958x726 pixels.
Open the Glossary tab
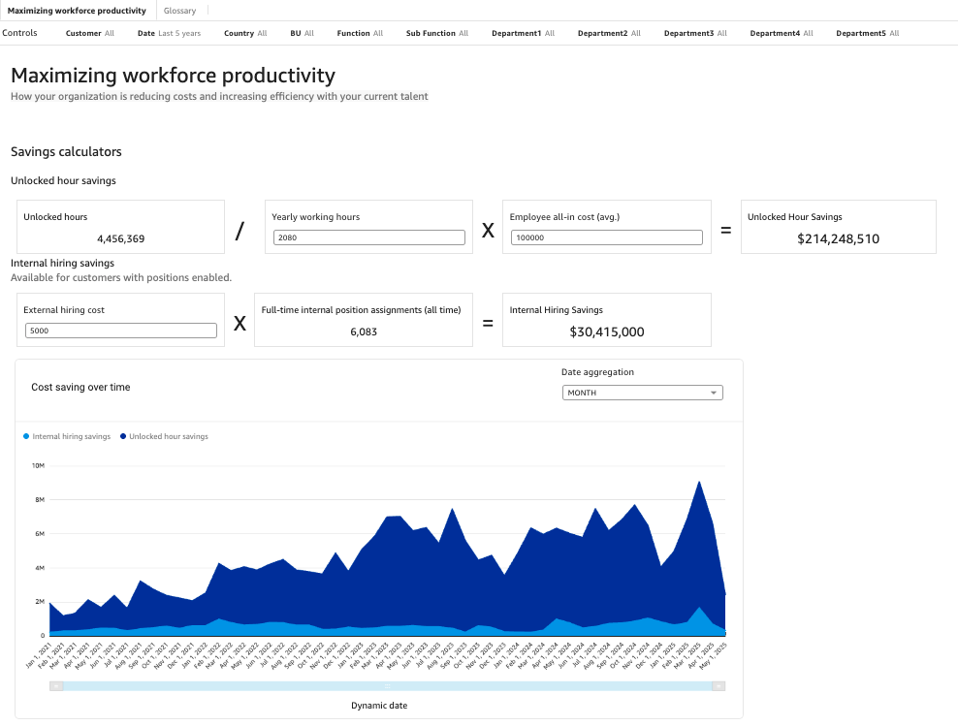click(x=179, y=11)
